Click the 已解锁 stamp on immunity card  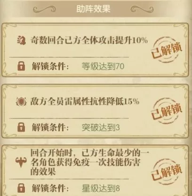(x=167, y=172)
